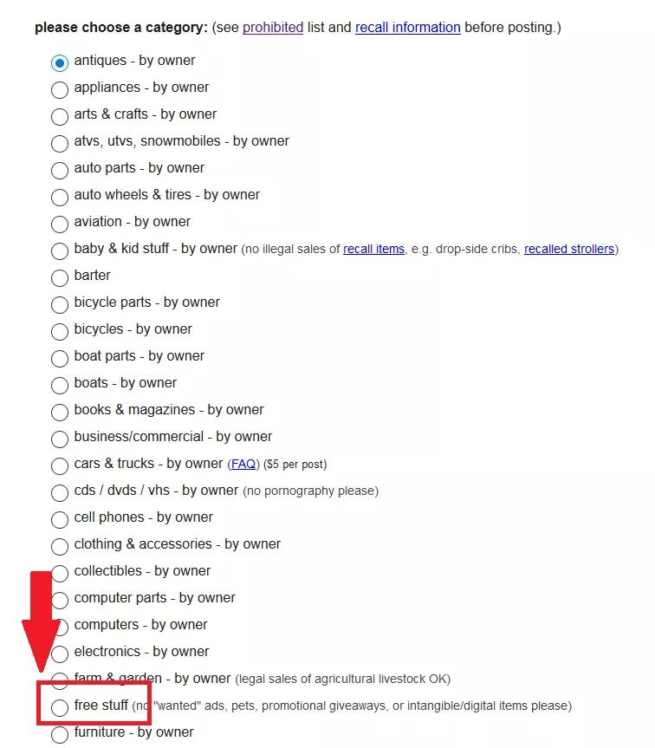655x748 pixels.
Task: Choose cell phones - by owner option
Action: point(60,519)
